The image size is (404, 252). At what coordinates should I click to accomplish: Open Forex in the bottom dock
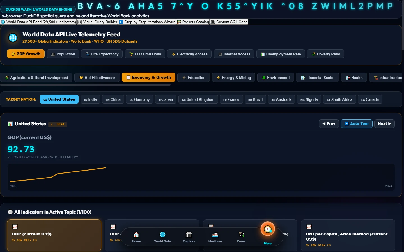pos(241,237)
